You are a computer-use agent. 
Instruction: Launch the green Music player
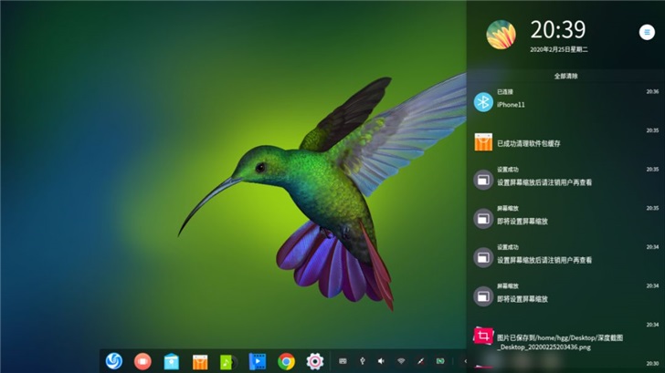(228, 362)
